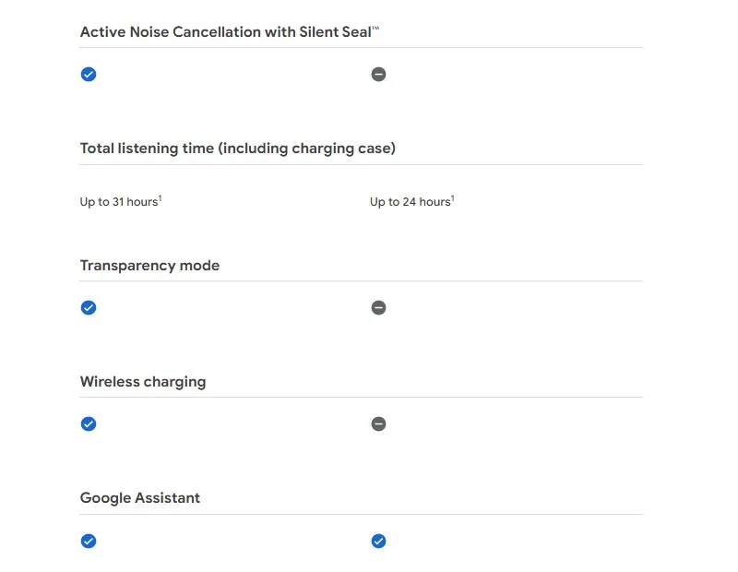738x572 pixels.
Task: Click the divider line below Google Assistant heading
Action: click(361, 515)
